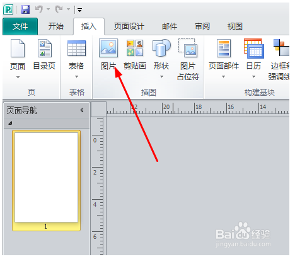Open Customize Quick Access Toolbar menu
This screenshot has height=259, width=295.
[79, 9]
